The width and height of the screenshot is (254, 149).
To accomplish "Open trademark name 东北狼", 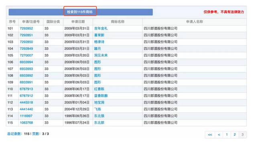I will pyautogui.click(x=99, y=116).
